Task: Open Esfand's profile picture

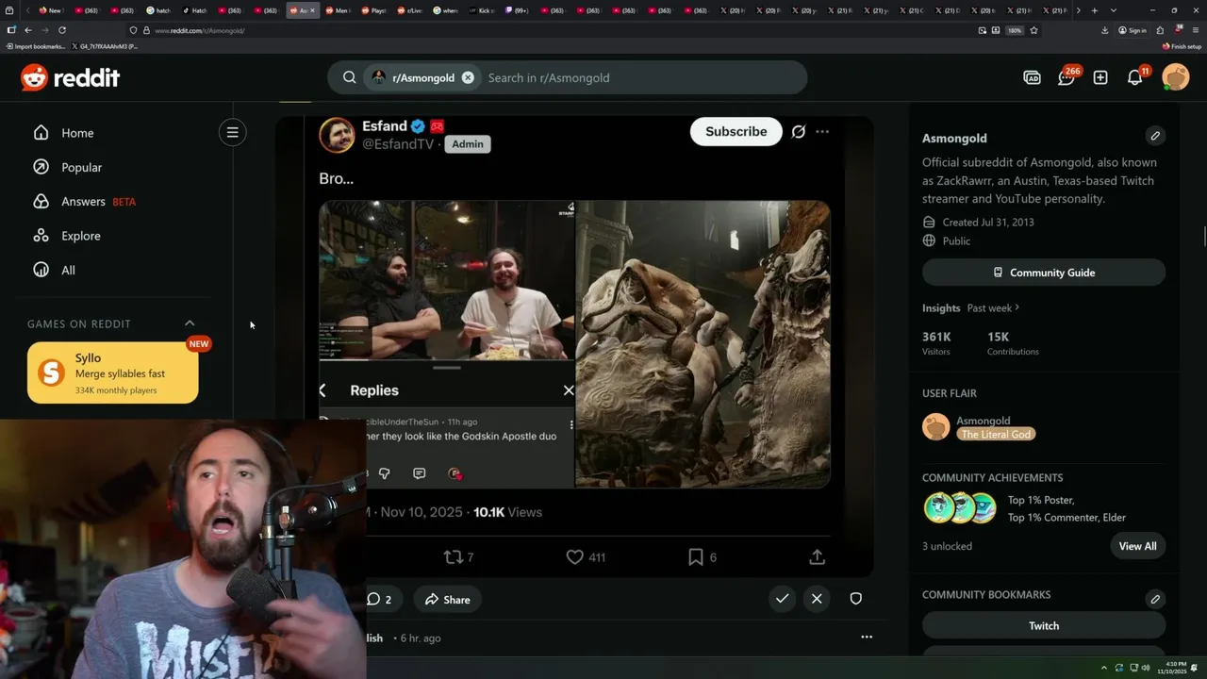Action: [337, 135]
